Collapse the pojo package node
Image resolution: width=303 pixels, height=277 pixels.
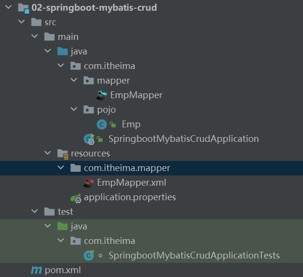pos(74,110)
